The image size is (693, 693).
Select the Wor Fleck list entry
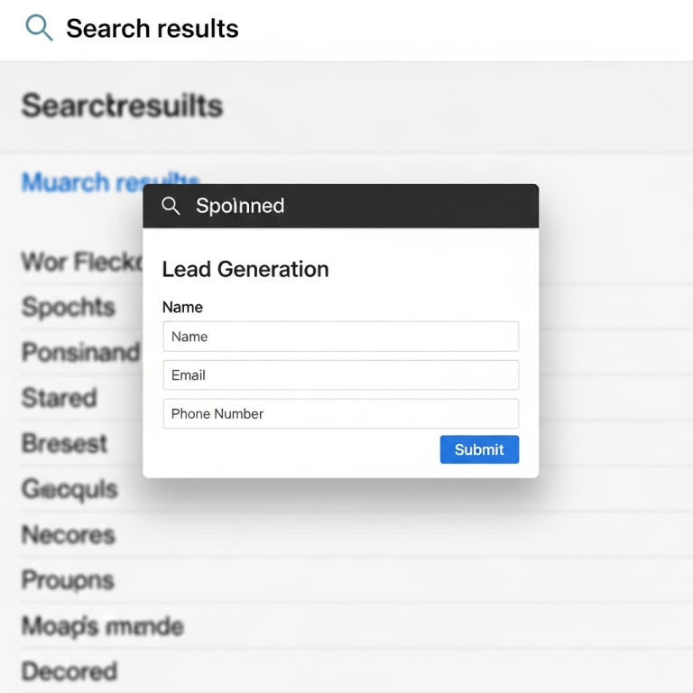pyautogui.click(x=81, y=263)
